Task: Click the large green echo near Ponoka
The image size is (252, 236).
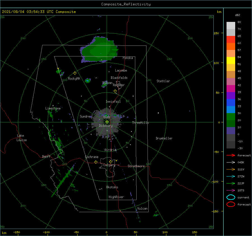Action: point(100,50)
